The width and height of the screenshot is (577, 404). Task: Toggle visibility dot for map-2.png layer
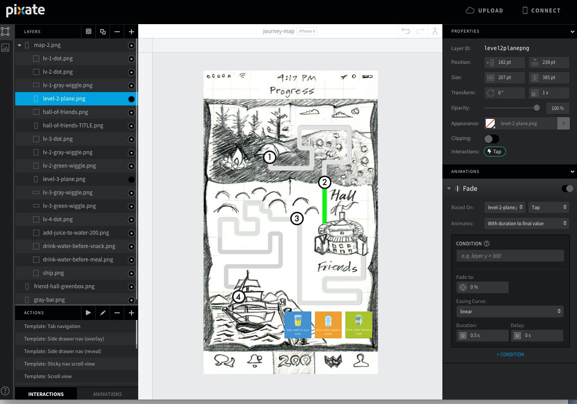pyautogui.click(x=132, y=45)
